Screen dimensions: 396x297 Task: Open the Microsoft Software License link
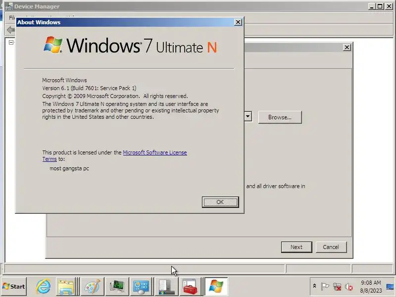coord(155,152)
